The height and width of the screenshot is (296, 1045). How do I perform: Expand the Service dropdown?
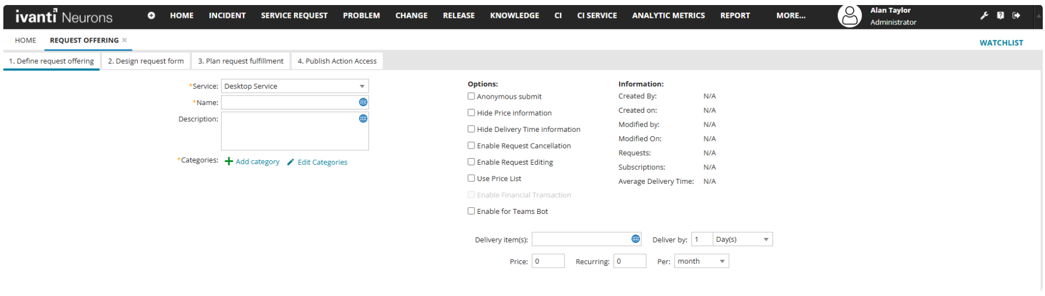[362, 87]
